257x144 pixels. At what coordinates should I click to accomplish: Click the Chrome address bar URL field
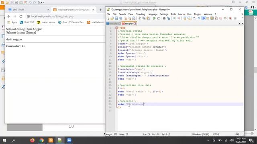(65, 16)
